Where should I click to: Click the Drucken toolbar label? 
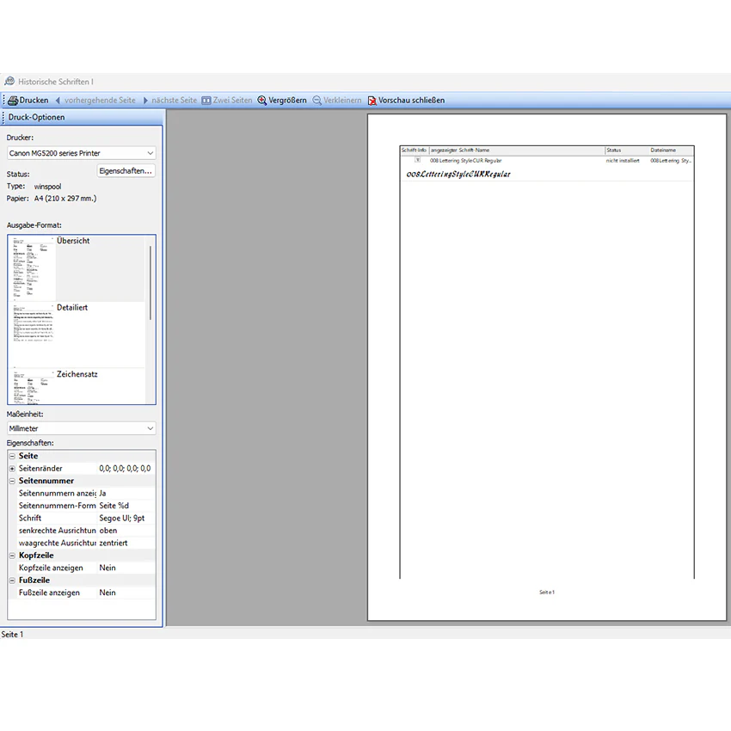click(x=34, y=101)
